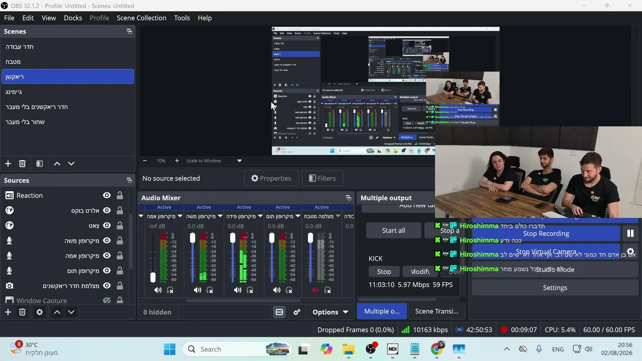This screenshot has height=361, width=642.
Task: Switch to the Multiple output dock tab
Action: click(x=382, y=311)
